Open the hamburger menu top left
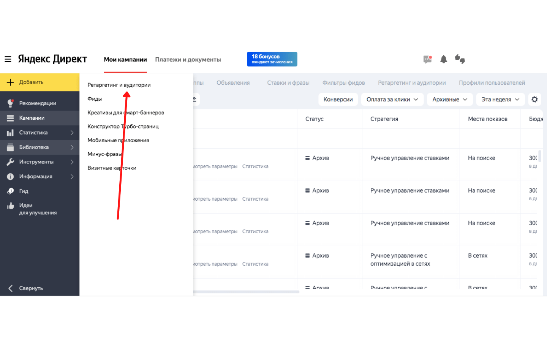 click(x=8, y=59)
